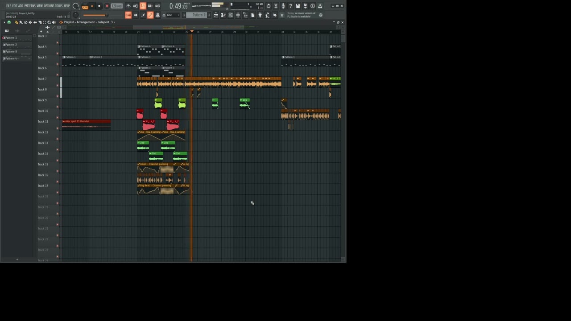Select the playlist Slice tool
This screenshot has height=321, width=571.
[x=40, y=22]
